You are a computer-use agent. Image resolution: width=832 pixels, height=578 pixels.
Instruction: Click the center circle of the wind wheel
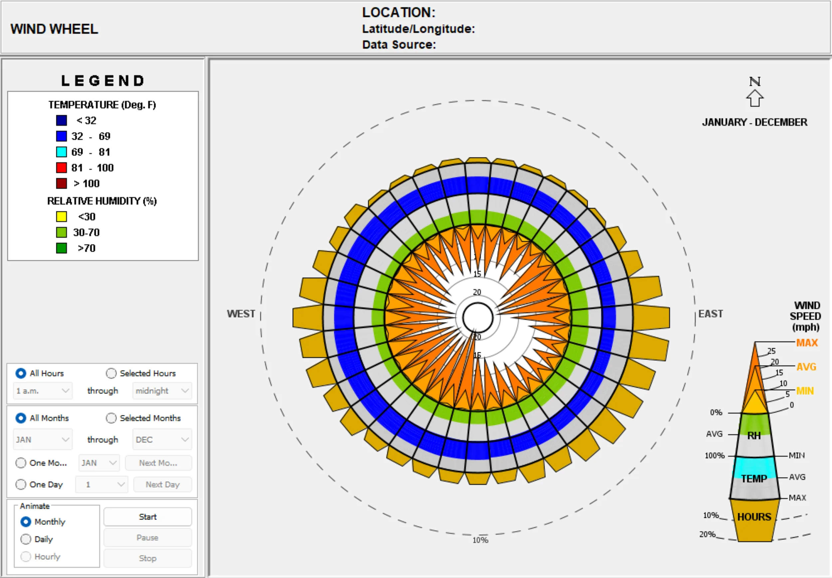[x=477, y=317]
